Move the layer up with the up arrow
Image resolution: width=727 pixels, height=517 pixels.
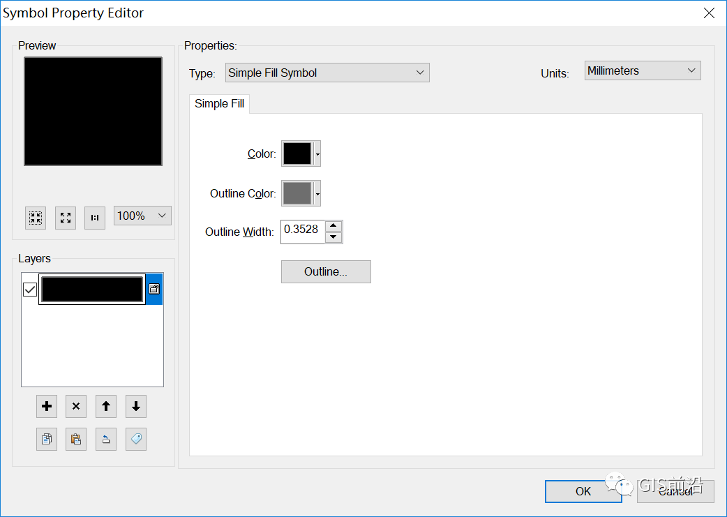[106, 406]
